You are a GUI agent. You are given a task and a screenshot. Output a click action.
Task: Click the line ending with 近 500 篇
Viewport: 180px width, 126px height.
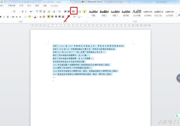click(x=70, y=55)
